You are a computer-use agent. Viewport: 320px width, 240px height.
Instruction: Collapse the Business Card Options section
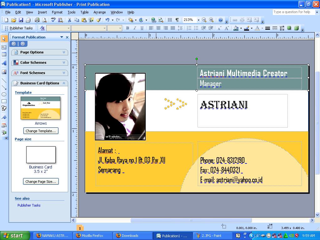coord(40,83)
